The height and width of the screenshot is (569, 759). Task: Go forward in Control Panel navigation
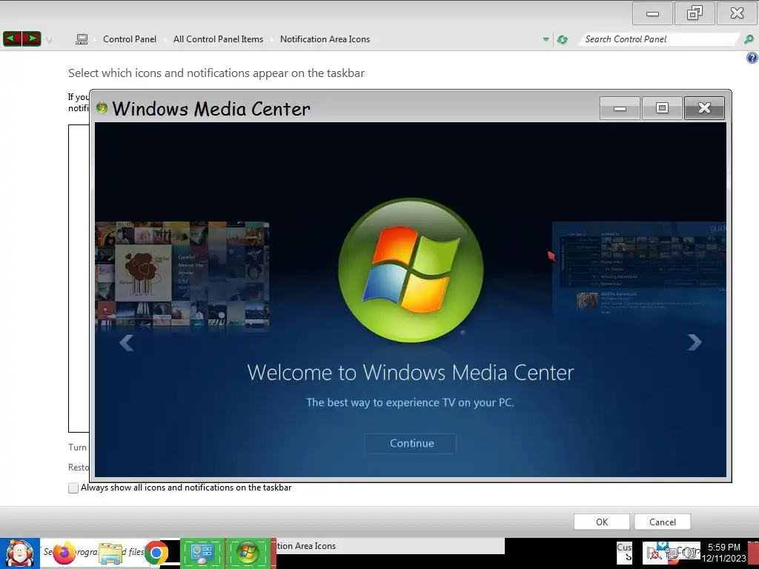(x=31, y=39)
